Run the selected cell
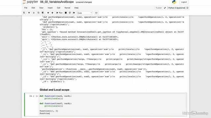The image size is (211, 118). pos(59,13)
